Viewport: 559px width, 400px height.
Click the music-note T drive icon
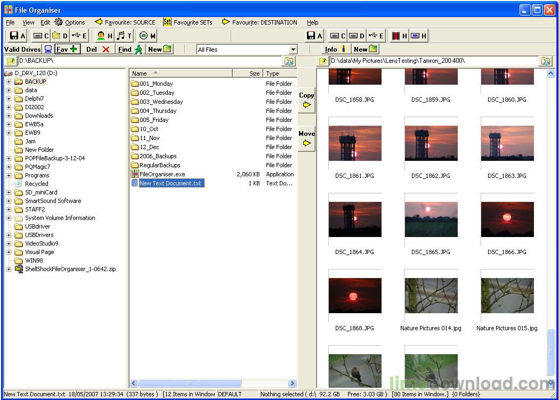coord(121,36)
